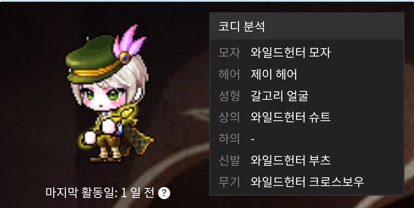
Task: Select the 와일드헌터 모자 hat entry
Action: click(291, 53)
